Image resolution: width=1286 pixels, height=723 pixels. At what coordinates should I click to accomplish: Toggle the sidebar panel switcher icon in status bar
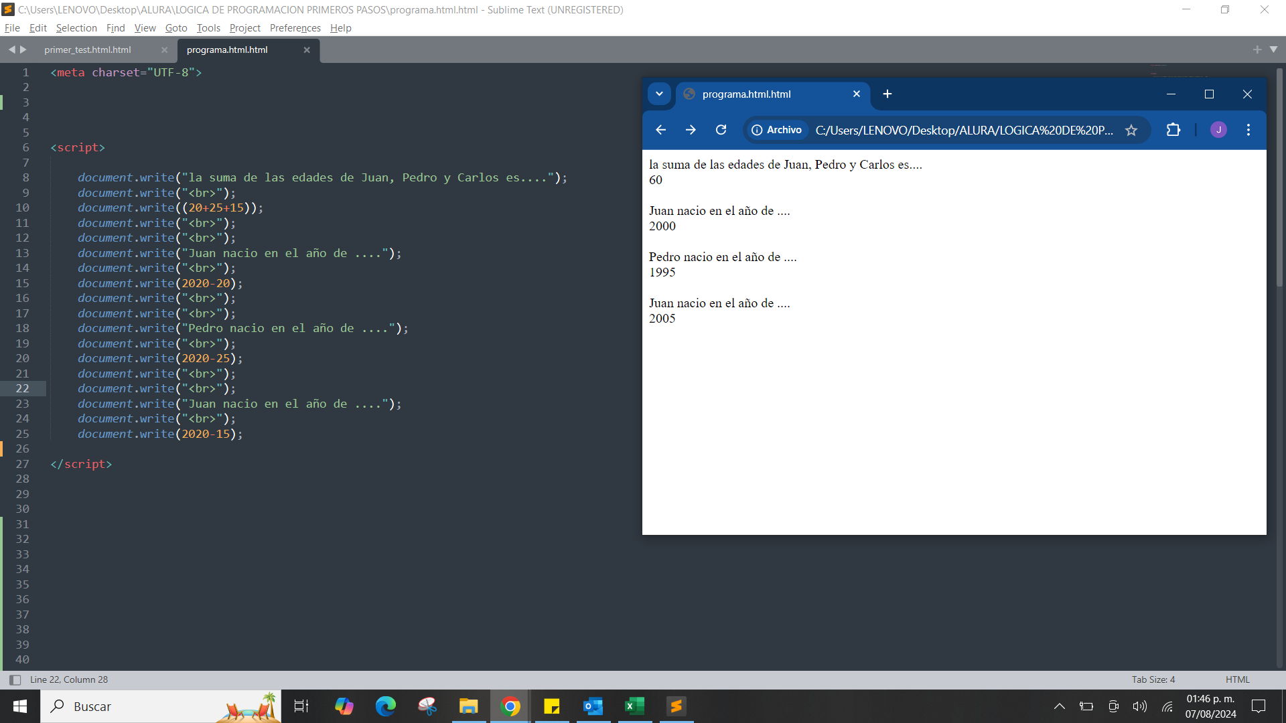(x=15, y=679)
